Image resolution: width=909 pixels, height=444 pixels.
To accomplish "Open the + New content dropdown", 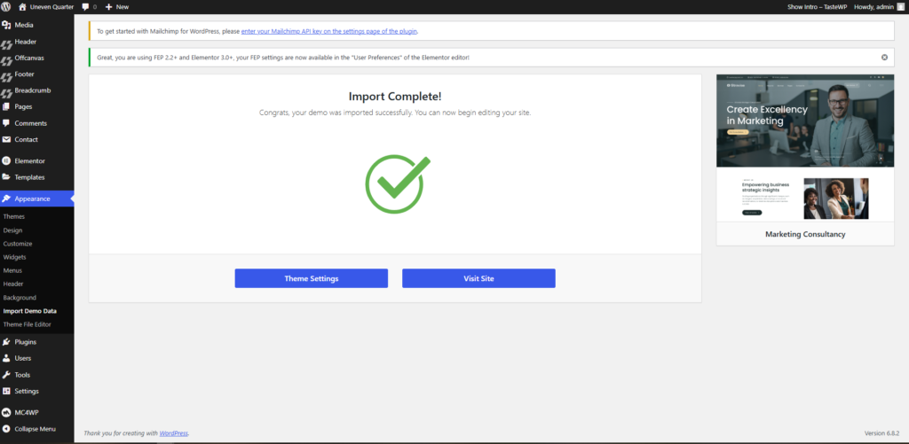I will (x=116, y=6).
